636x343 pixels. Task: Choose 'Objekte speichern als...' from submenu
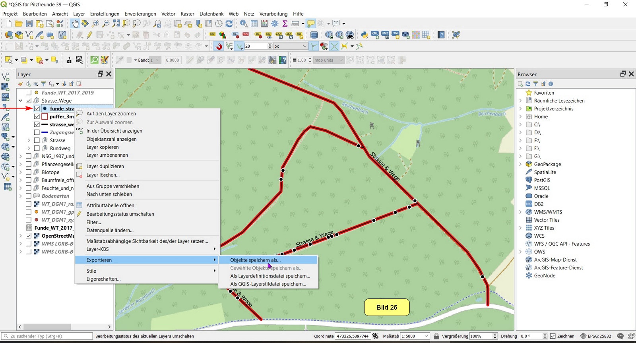click(x=255, y=260)
